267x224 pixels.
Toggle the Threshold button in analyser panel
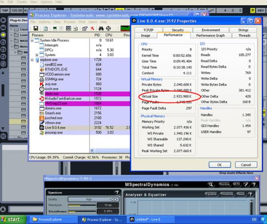click(x=227, y=194)
